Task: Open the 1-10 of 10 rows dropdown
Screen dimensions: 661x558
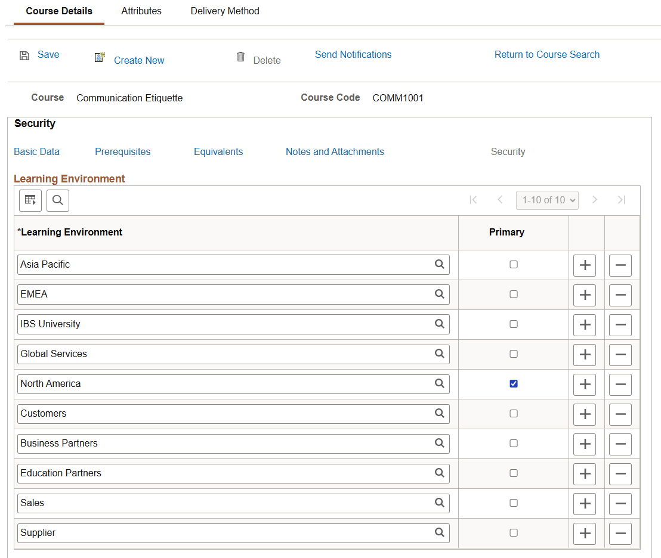Action: pyautogui.click(x=547, y=200)
